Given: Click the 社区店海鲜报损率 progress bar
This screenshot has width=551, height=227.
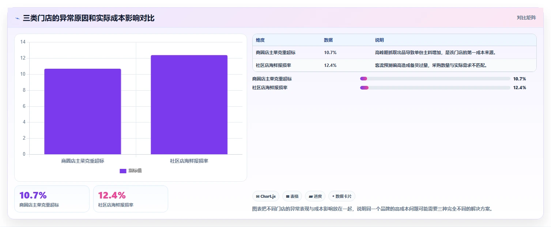Looking at the screenshot, I should 435,88.
